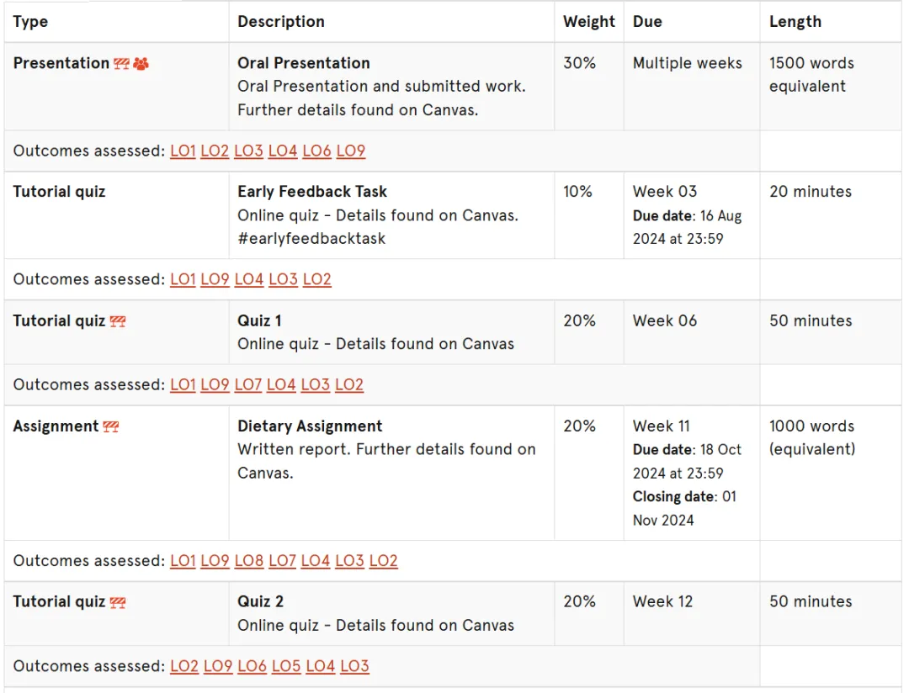The image size is (909, 693).
Task: Open LO3 link under Dietary Assignment outcomes
Action: pyautogui.click(x=349, y=562)
